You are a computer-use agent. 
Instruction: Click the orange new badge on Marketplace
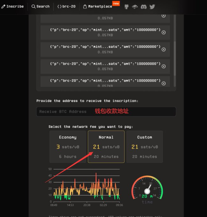coord(116,4)
